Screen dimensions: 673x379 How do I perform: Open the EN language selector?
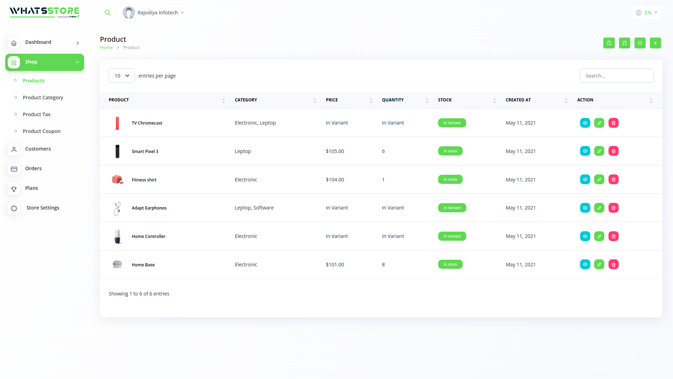(x=646, y=12)
